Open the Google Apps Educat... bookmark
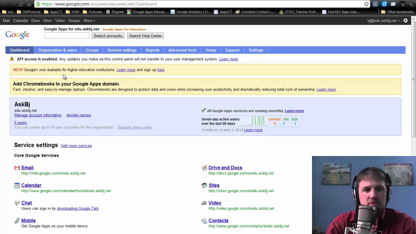The height and width of the screenshot is (234, 416). [147, 12]
